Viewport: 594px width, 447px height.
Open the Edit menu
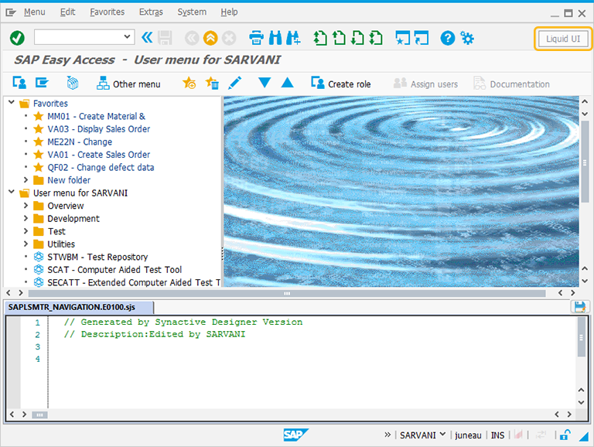tap(67, 12)
